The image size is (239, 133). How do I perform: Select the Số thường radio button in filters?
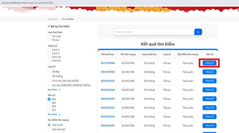(49, 76)
